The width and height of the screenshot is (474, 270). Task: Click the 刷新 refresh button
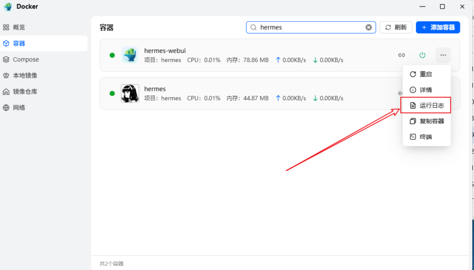pyautogui.click(x=396, y=27)
